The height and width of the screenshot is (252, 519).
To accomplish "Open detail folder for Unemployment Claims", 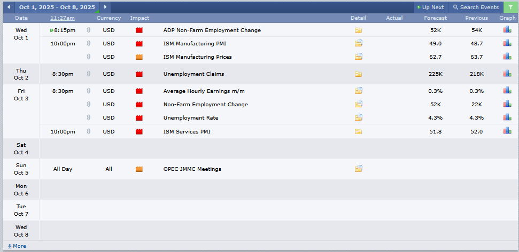I will (358, 74).
